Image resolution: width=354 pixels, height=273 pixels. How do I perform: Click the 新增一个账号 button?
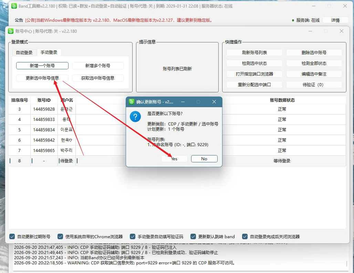click(42, 65)
